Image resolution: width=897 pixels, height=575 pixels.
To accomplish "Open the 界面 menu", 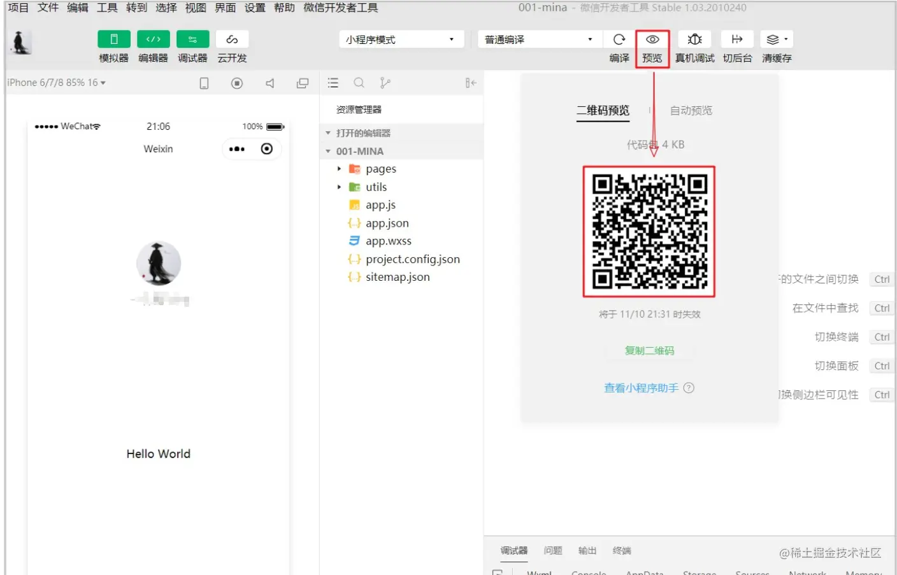I will 226,8.
